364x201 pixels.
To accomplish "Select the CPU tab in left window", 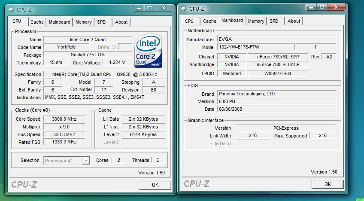I will point(17,21).
